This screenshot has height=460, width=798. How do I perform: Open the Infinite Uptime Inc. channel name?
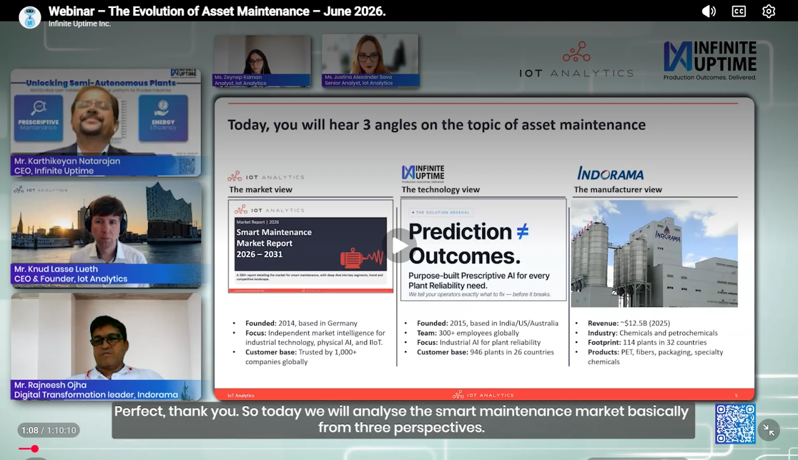(80, 24)
